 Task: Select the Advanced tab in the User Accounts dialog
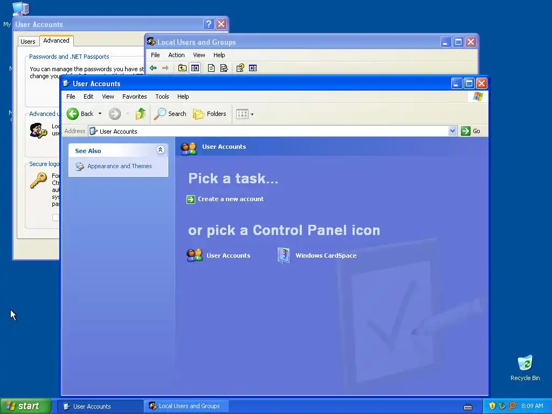[56, 40]
